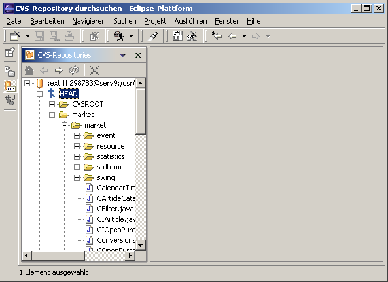
Task: Select CVS Repository perspective sidebar icon
Action: (10, 86)
